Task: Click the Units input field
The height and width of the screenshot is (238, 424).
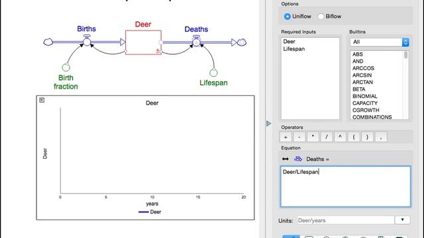Action: (x=346, y=220)
